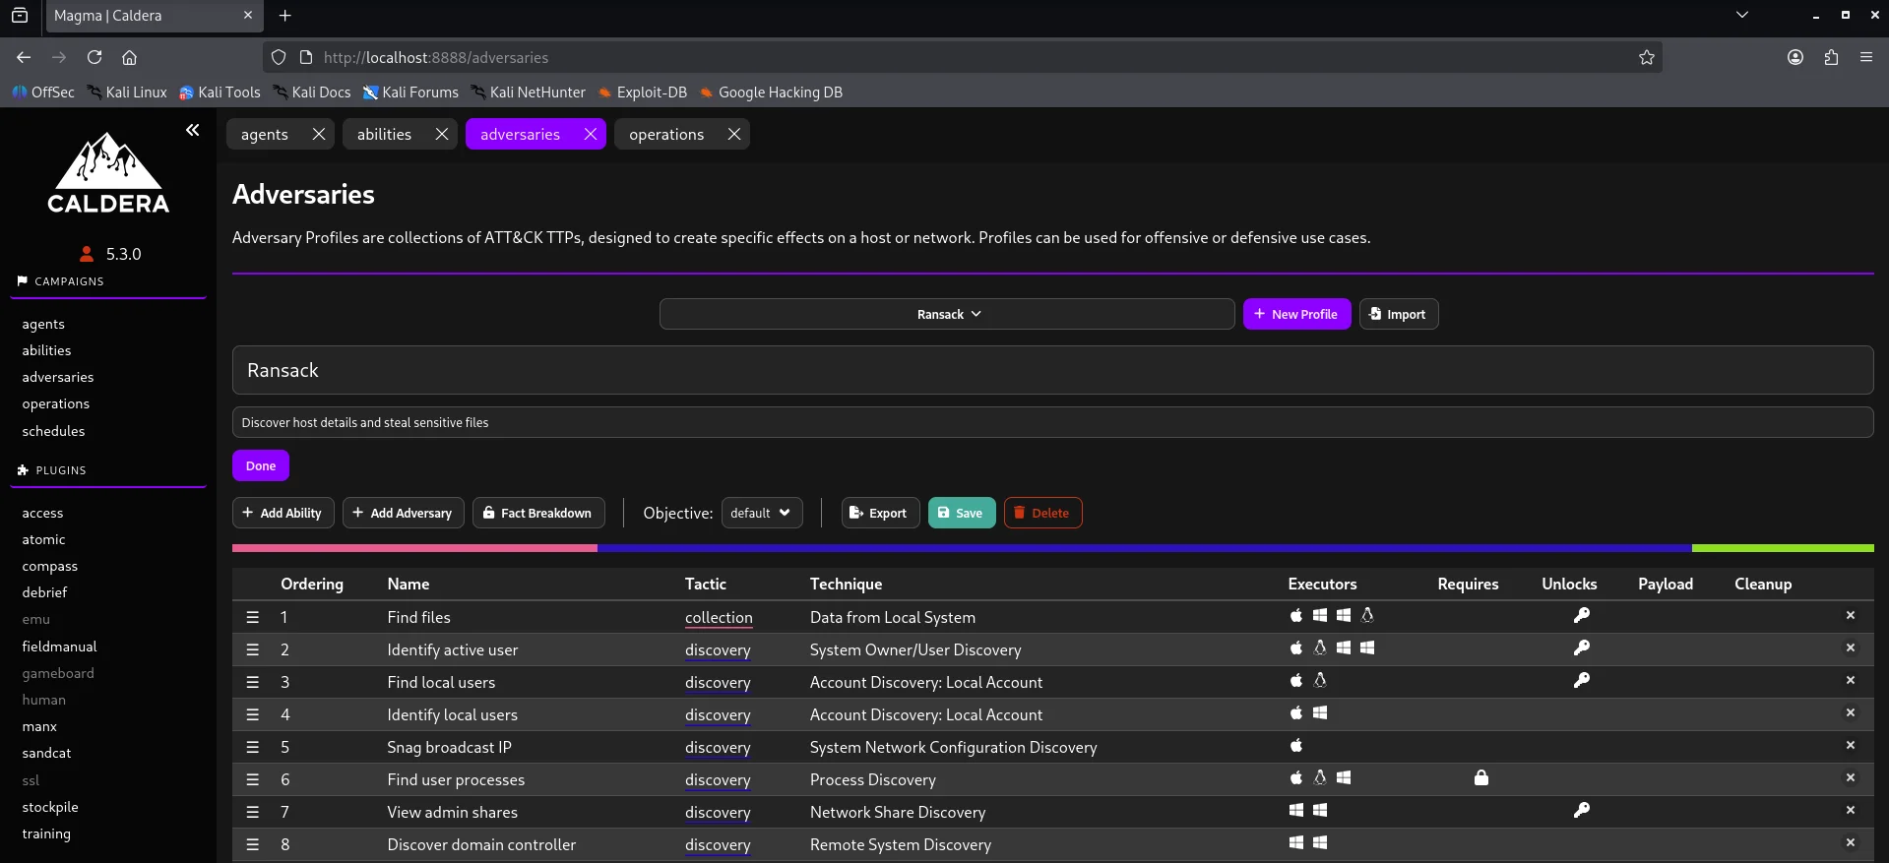Viewport: 1889px width, 863px height.
Task: Save the adversary profile
Action: pyautogui.click(x=961, y=513)
